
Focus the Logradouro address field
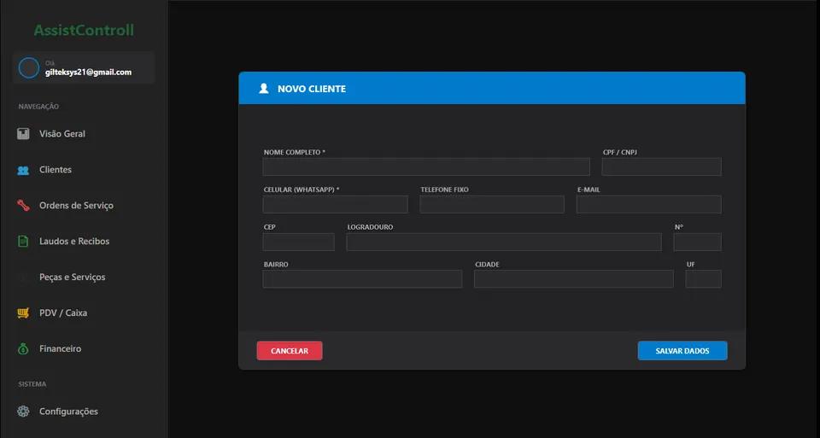click(x=504, y=242)
